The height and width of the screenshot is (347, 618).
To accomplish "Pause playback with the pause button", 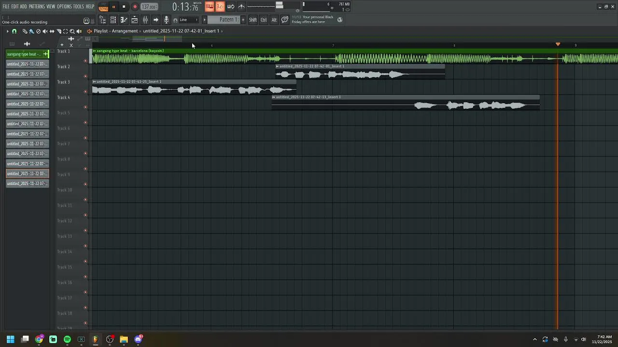I will (113, 7).
